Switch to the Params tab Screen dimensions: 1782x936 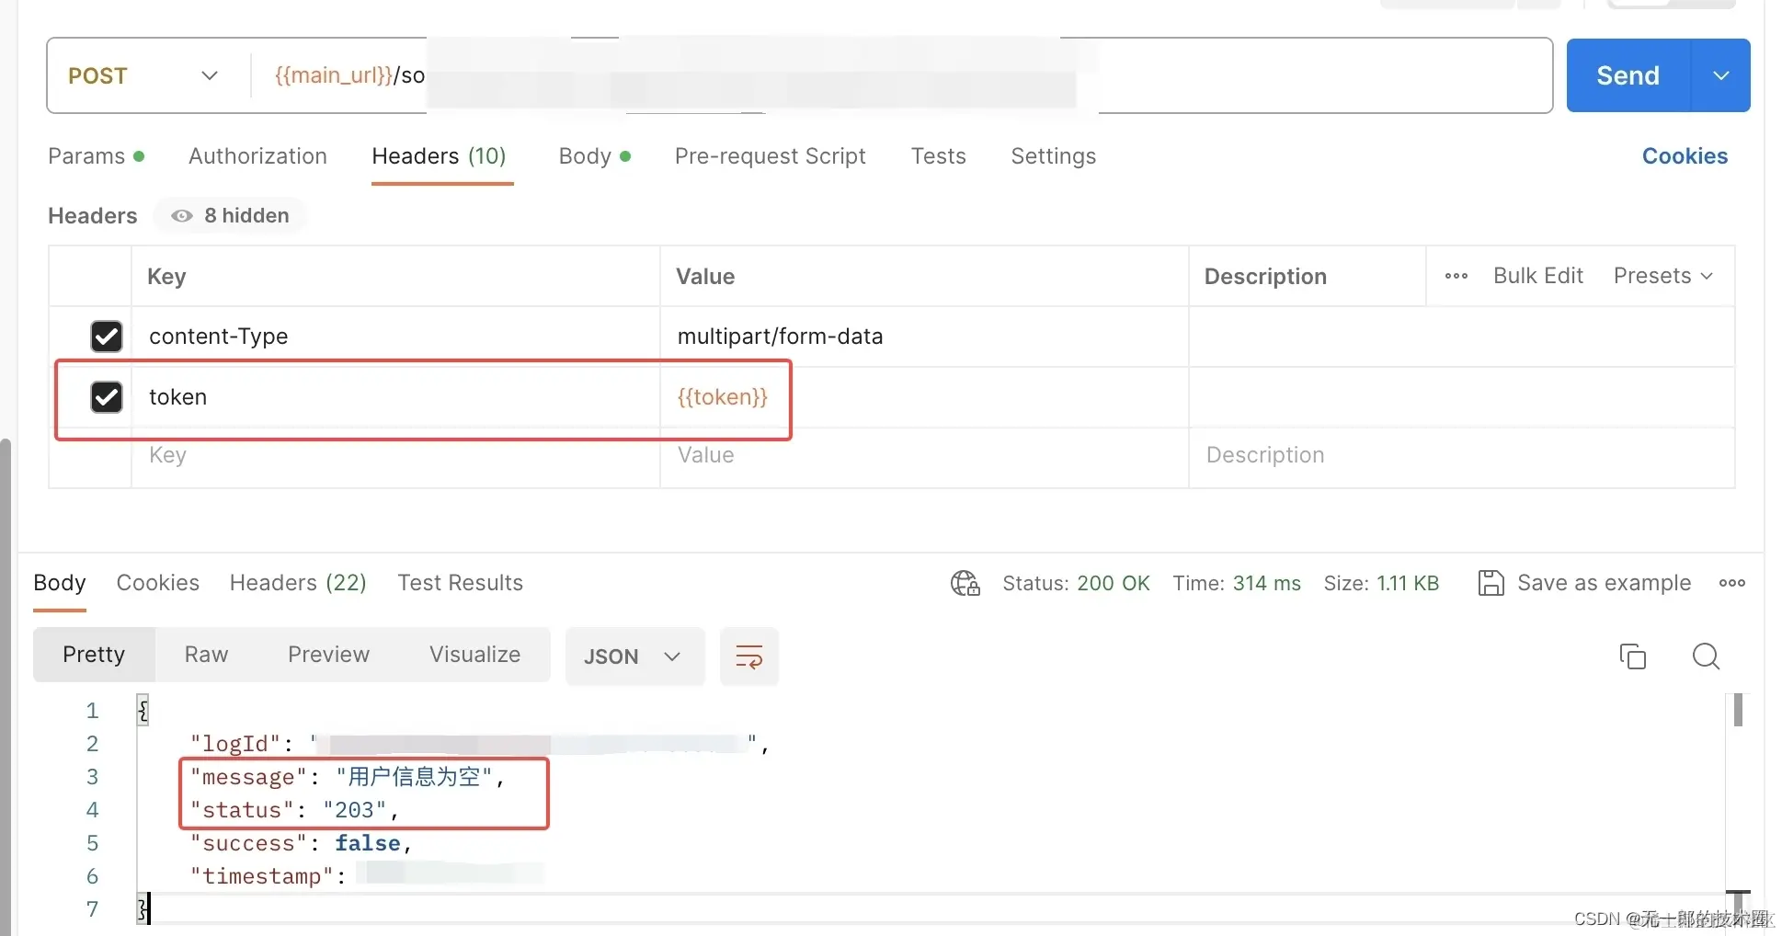pyautogui.click(x=96, y=156)
